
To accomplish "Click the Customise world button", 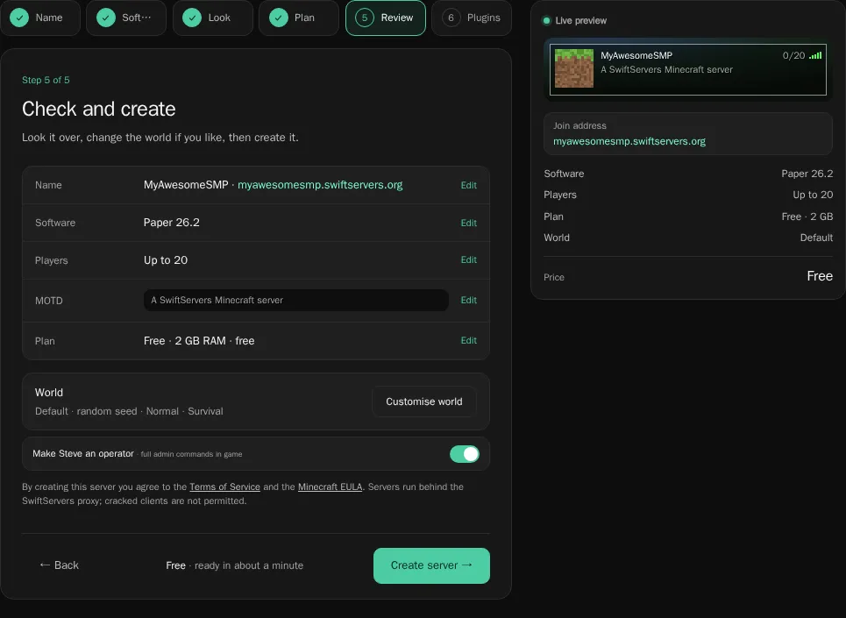I will coord(424,401).
